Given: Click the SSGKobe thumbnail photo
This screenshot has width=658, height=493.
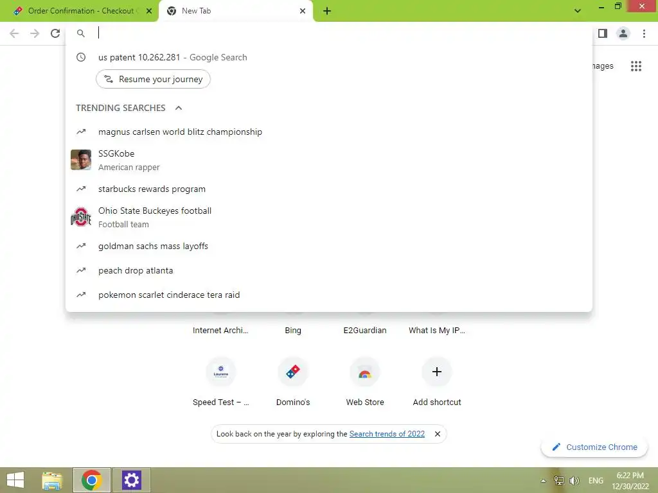Looking at the screenshot, I should point(81,160).
